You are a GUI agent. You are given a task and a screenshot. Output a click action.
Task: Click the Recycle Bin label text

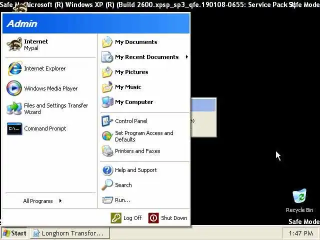299,210
